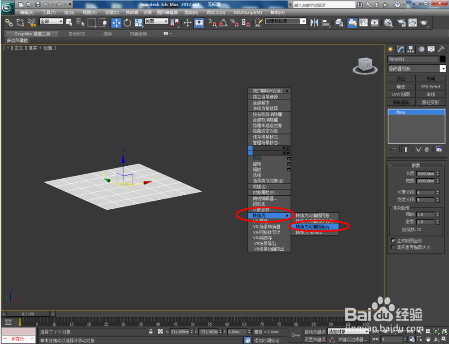Open the selection filter 全部 dropdown

51,21
